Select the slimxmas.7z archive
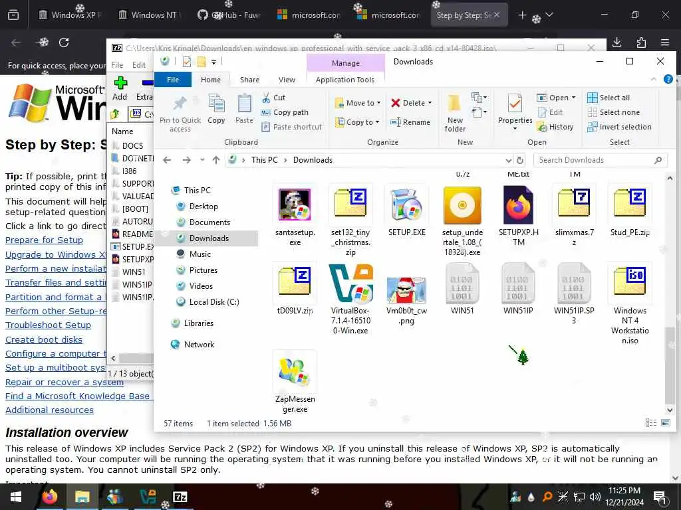This screenshot has width=681, height=510. (x=574, y=216)
